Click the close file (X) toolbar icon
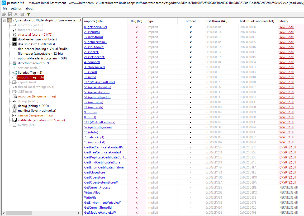Viewport: 304px width, 216px height. click(x=16, y=14)
